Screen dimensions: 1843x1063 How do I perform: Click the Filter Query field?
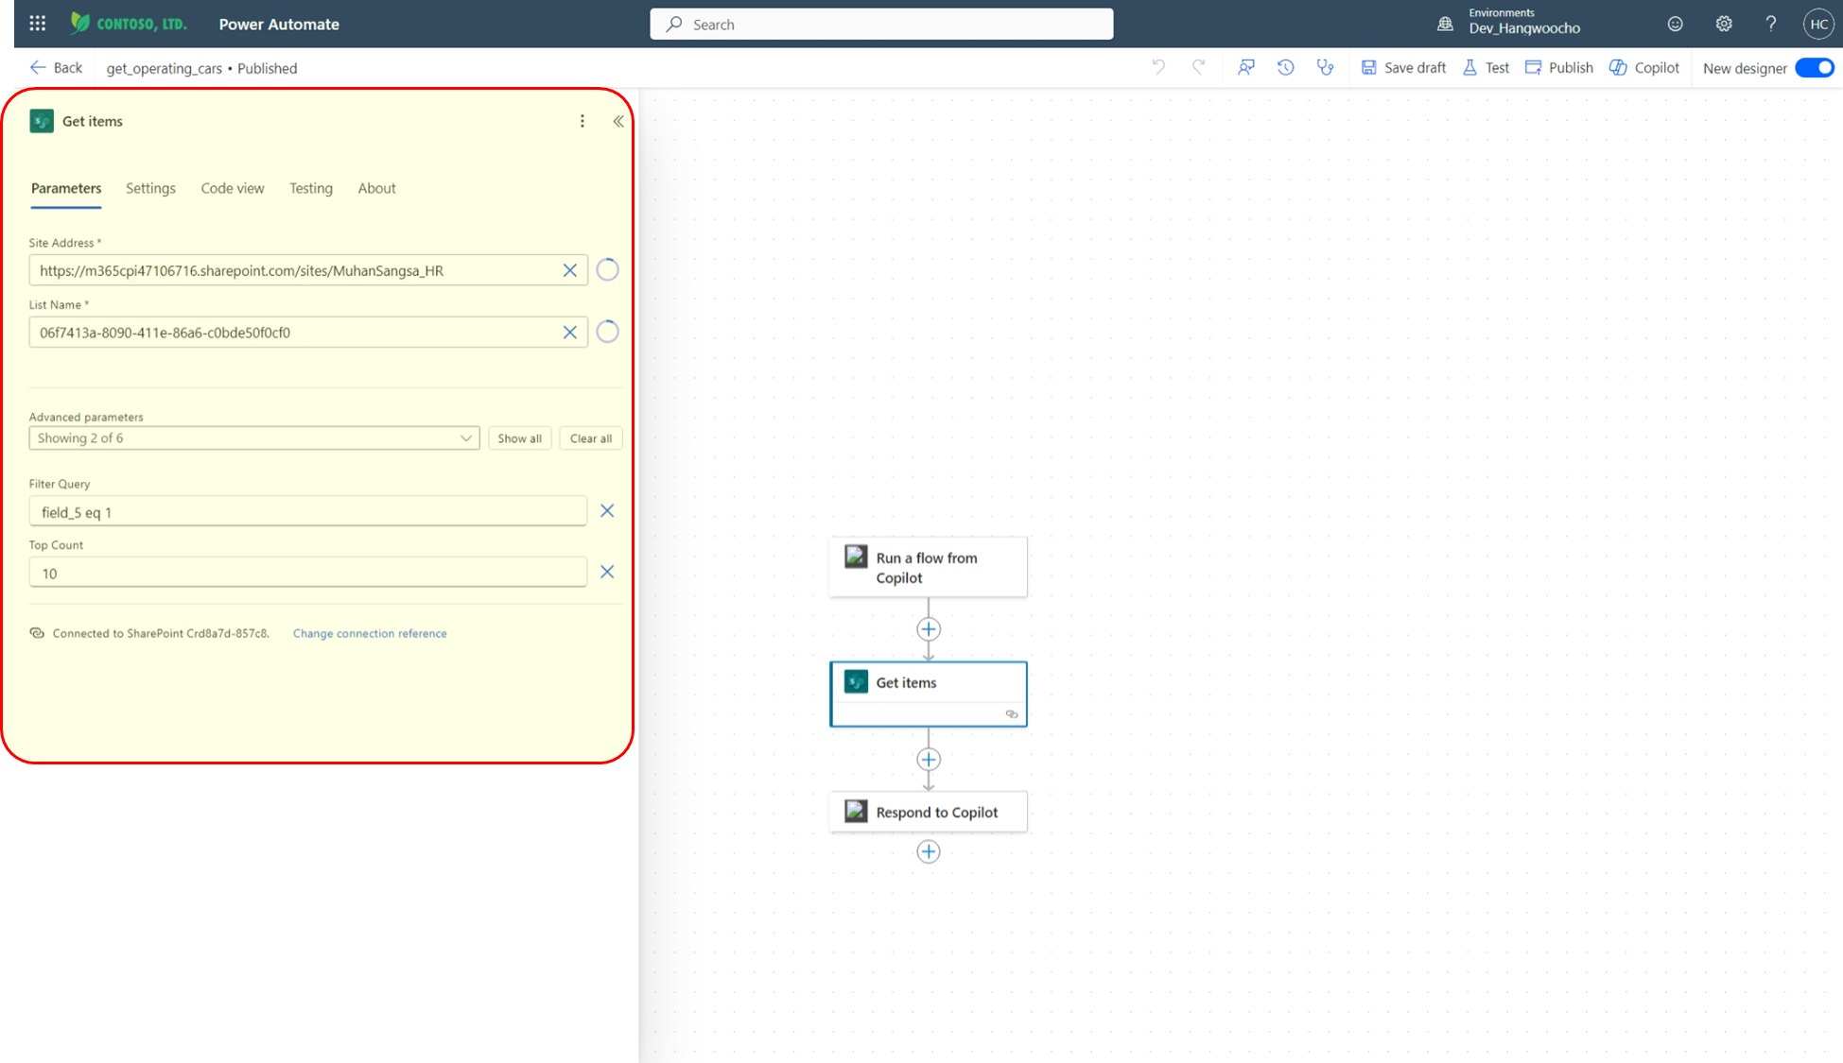pyautogui.click(x=308, y=511)
